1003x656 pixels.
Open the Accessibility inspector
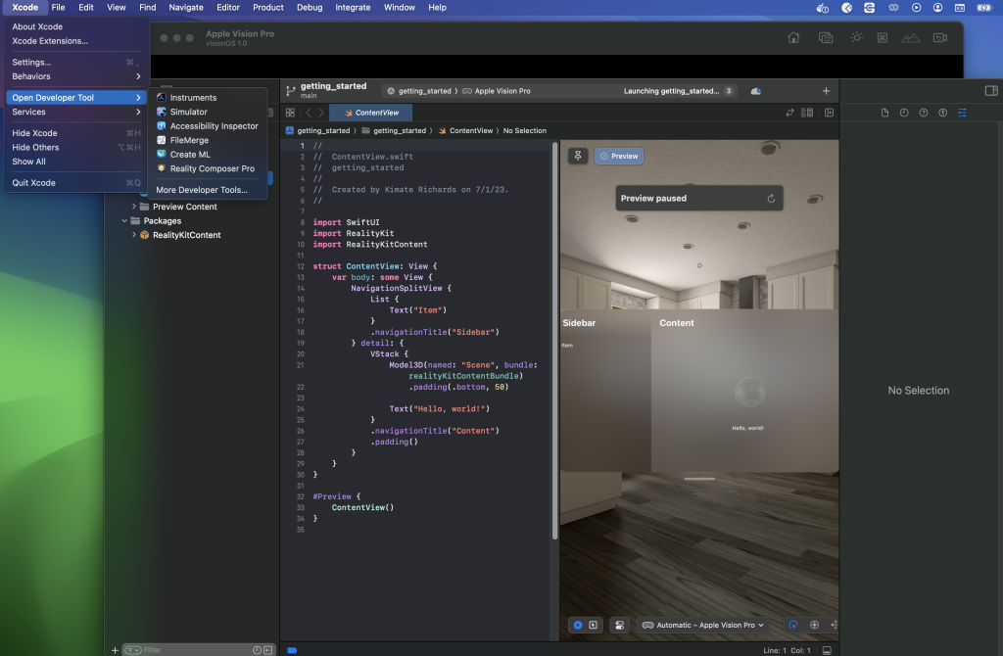[x=943, y=113]
